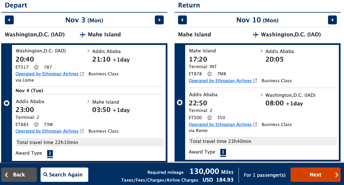
Task: Click the Search Again button
Action: pyautogui.click(x=64, y=175)
